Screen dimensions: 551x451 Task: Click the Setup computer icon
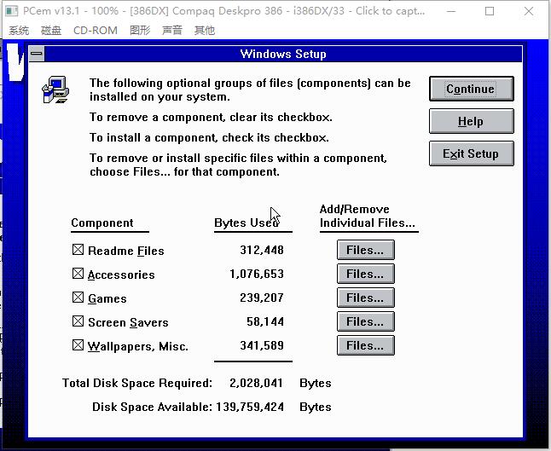coord(55,90)
